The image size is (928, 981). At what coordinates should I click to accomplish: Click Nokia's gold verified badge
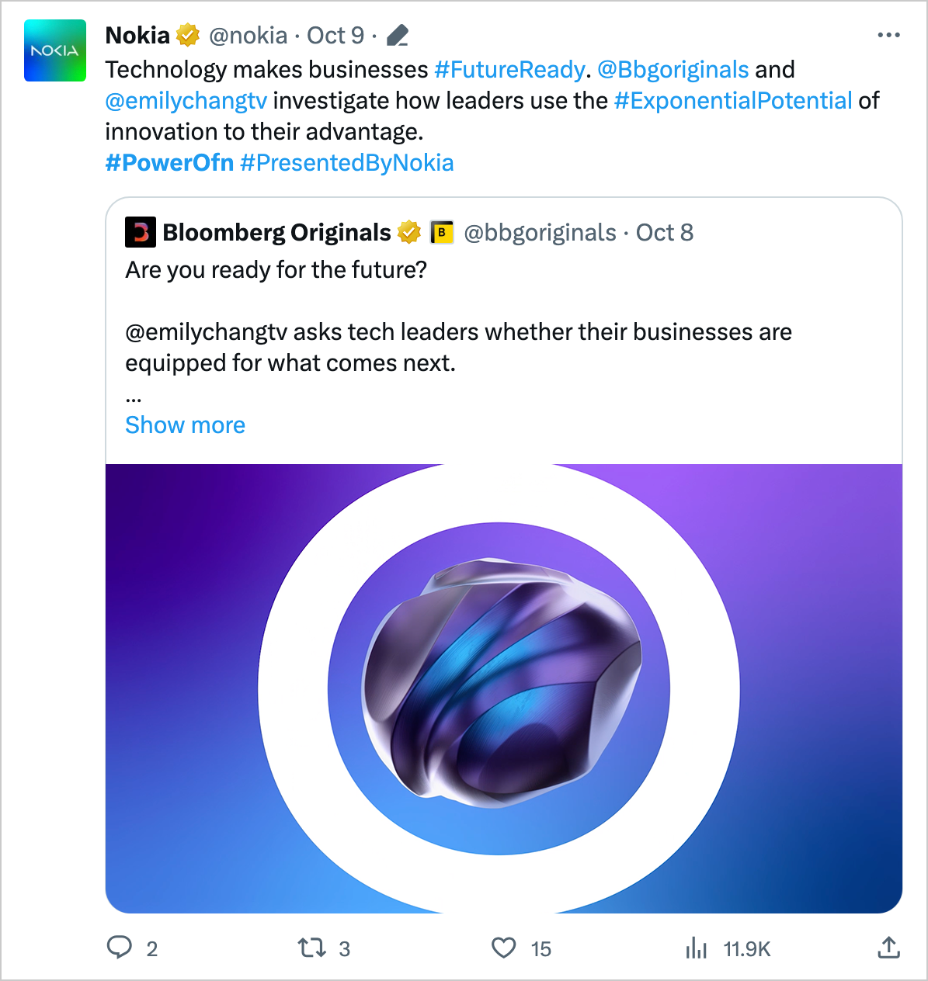188,35
